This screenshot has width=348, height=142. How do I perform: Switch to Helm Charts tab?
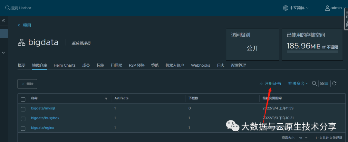[64, 65]
